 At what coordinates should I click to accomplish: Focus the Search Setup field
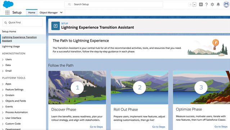point(114,4)
